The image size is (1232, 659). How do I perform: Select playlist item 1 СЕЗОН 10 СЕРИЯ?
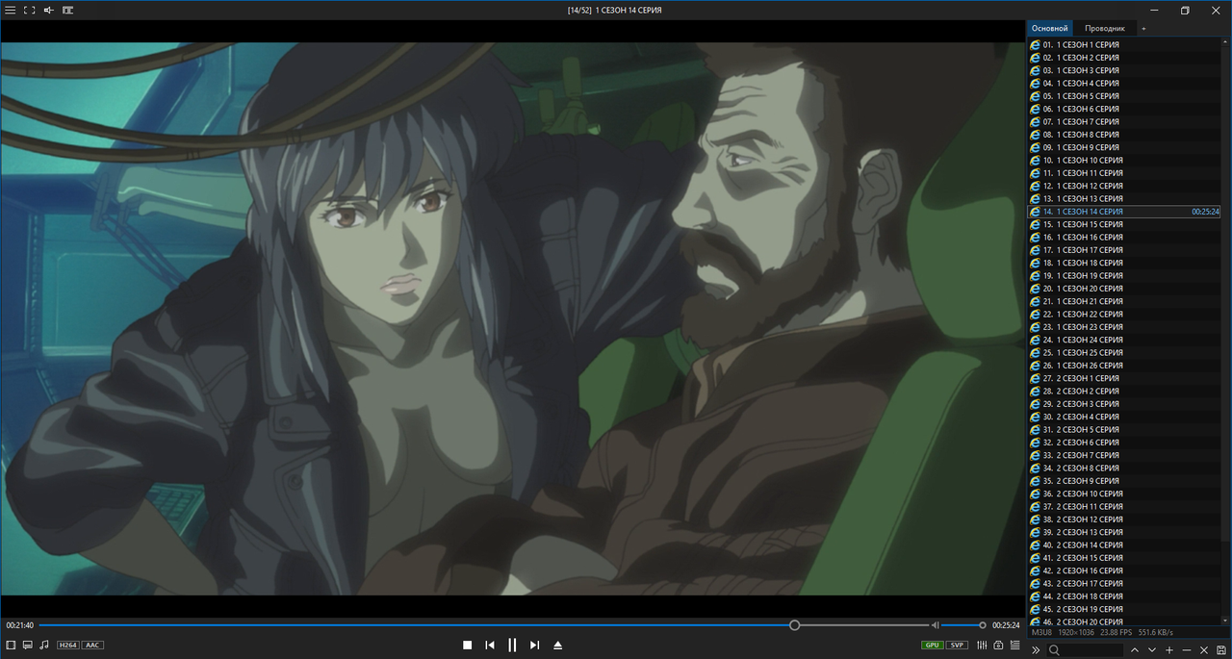point(1124,160)
